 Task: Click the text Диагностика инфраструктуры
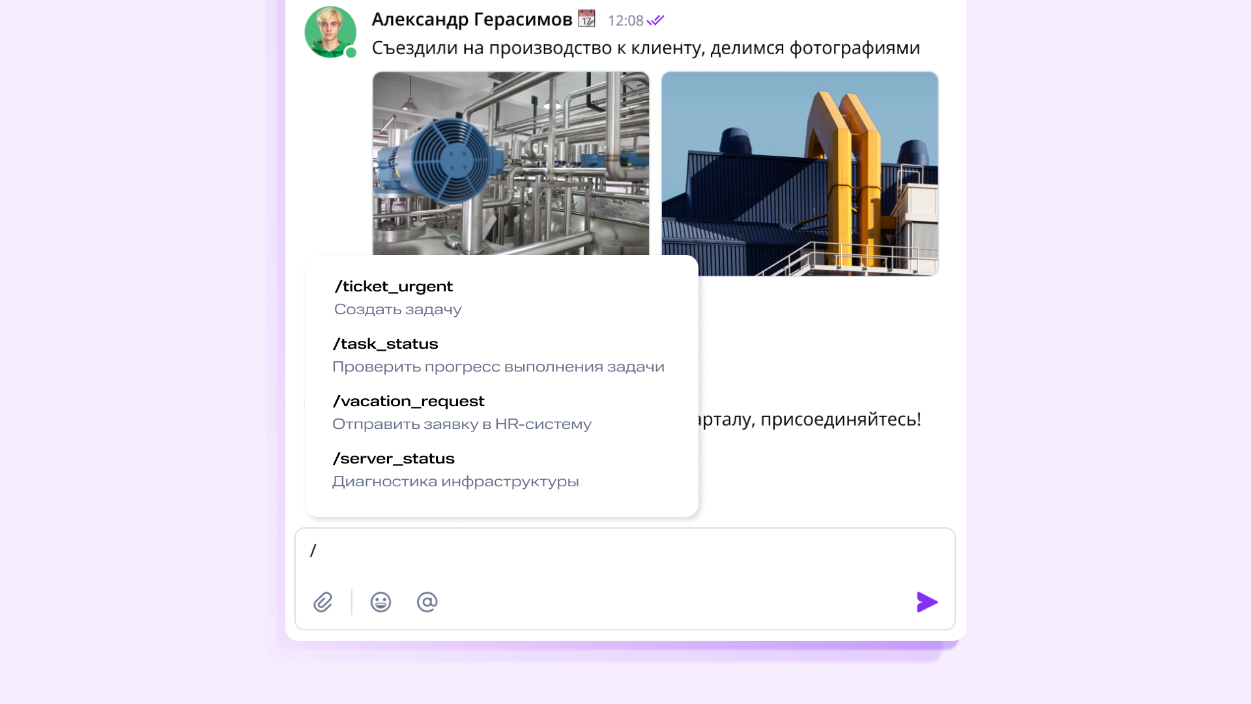[455, 482]
